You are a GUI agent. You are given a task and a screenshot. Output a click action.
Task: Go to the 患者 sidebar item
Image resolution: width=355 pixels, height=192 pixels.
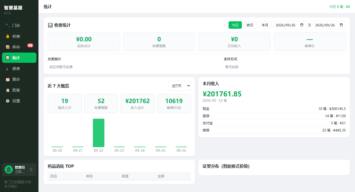coord(19,69)
